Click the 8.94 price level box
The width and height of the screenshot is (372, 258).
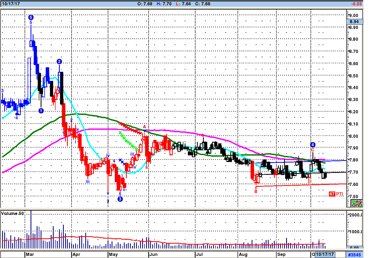pos(354,22)
